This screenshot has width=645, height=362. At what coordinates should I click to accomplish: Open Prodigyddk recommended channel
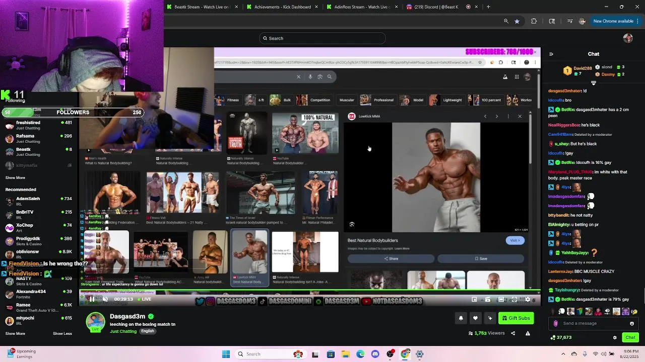(x=39, y=241)
